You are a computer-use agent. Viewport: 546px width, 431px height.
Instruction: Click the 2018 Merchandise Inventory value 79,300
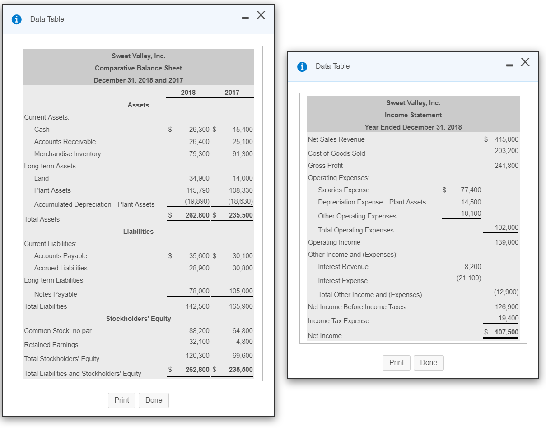[199, 154]
